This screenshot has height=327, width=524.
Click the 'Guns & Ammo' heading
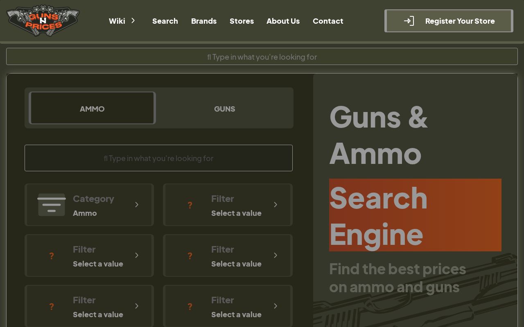378,134
